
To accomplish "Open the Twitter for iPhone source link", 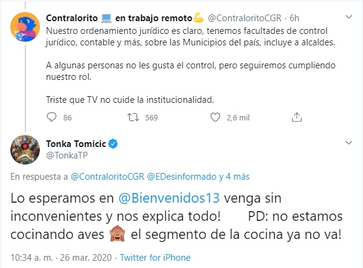I will [155, 257].
